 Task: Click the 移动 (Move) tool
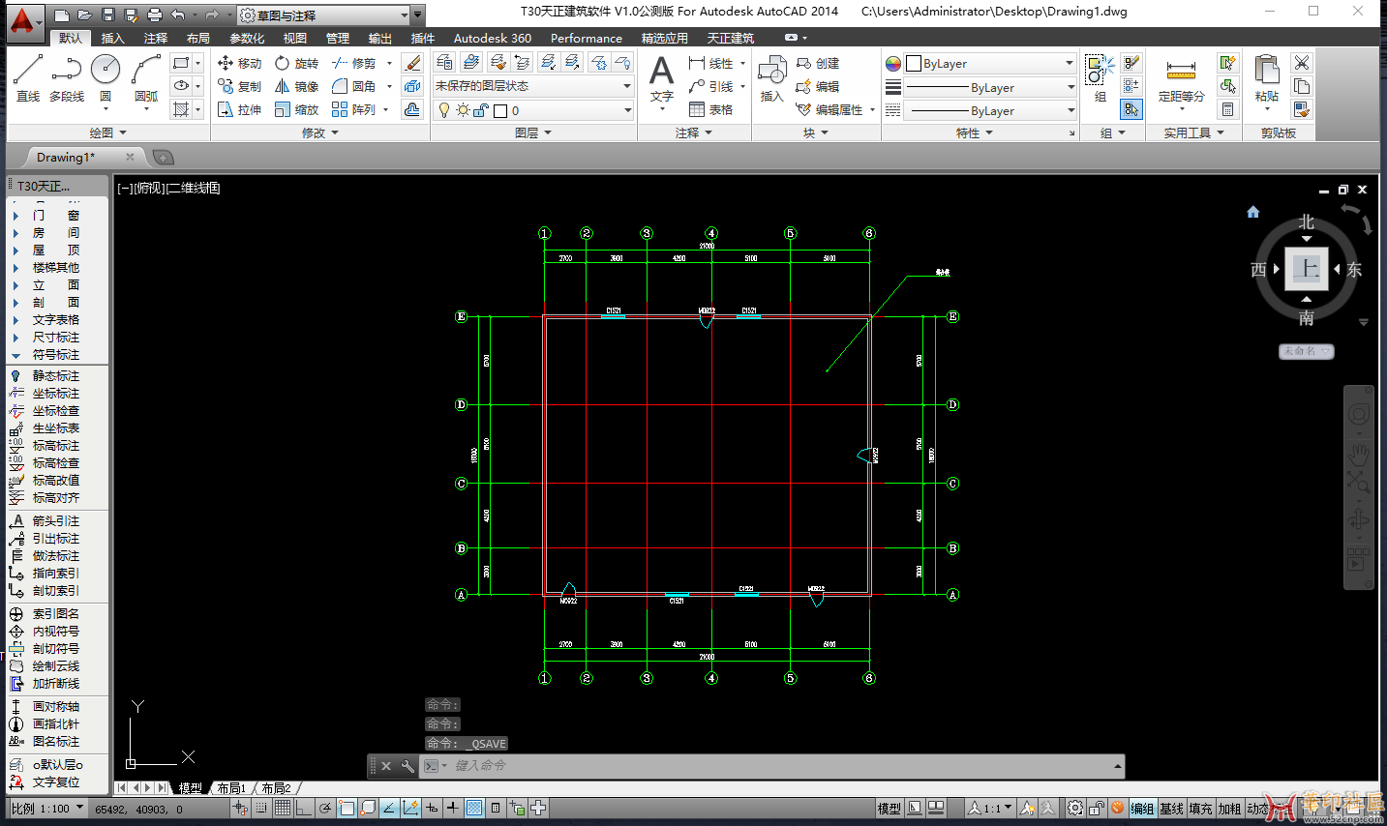tap(240, 63)
